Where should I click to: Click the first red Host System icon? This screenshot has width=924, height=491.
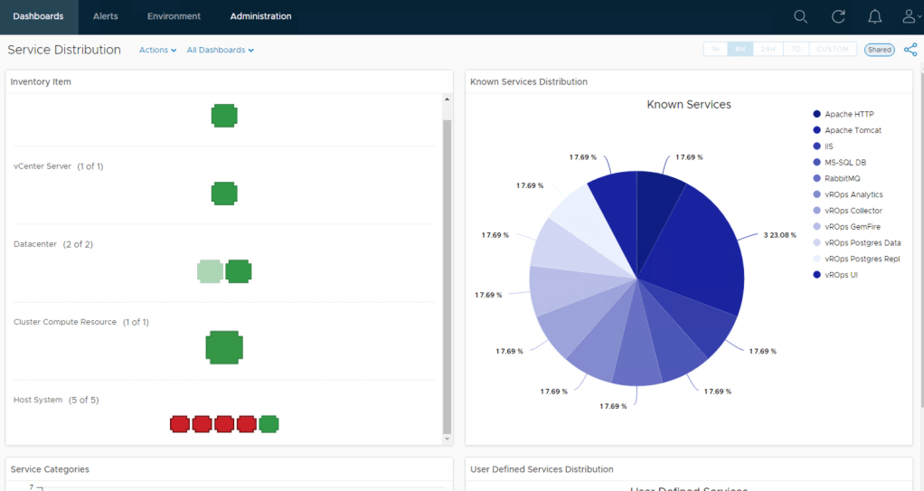click(180, 424)
